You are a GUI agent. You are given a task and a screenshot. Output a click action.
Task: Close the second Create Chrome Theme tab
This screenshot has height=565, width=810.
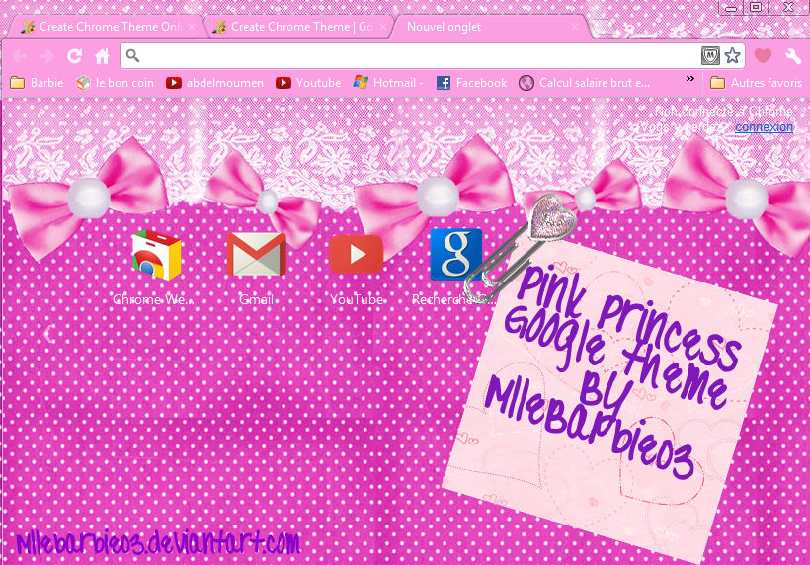coord(383,27)
